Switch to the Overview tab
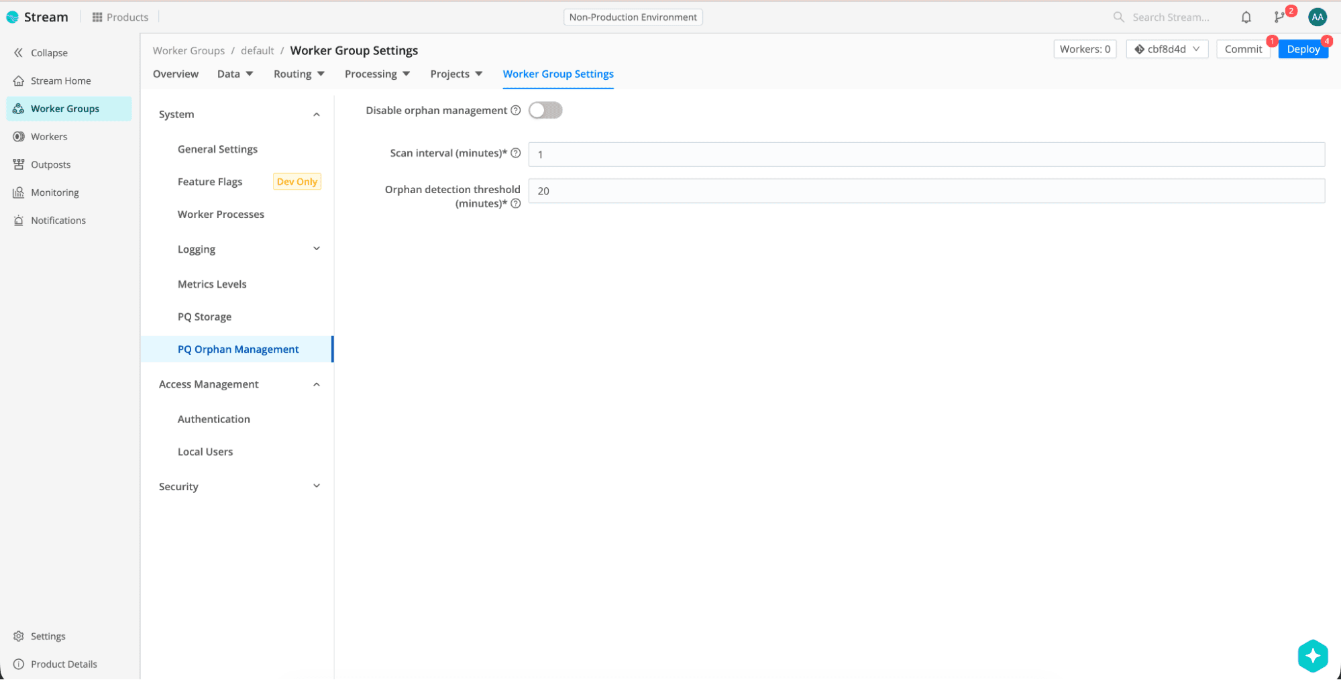The width and height of the screenshot is (1341, 680). pos(176,74)
